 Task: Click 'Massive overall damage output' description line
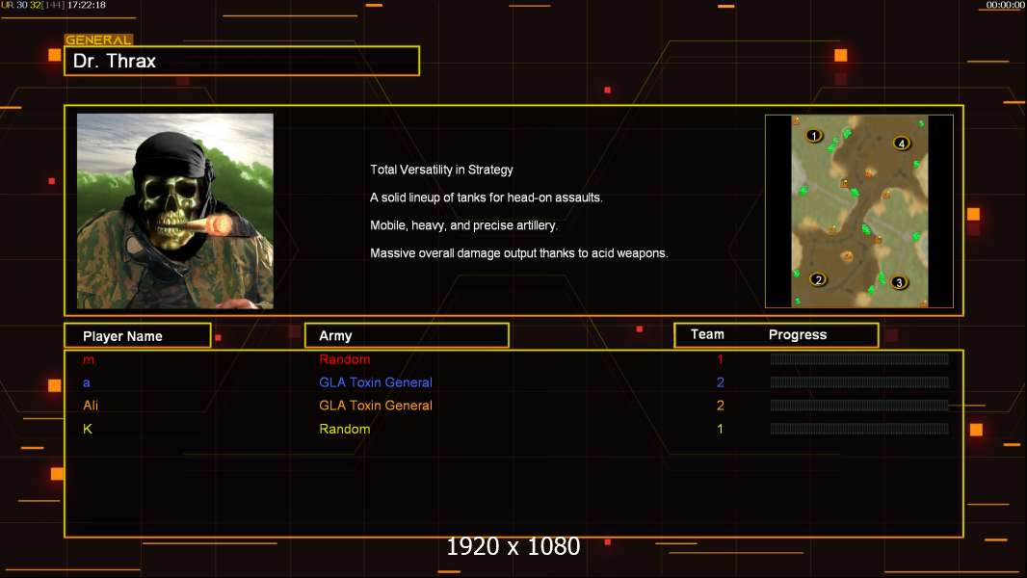[518, 252]
